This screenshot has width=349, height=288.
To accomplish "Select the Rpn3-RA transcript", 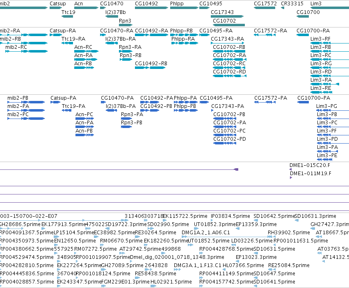I will tap(126, 51).
